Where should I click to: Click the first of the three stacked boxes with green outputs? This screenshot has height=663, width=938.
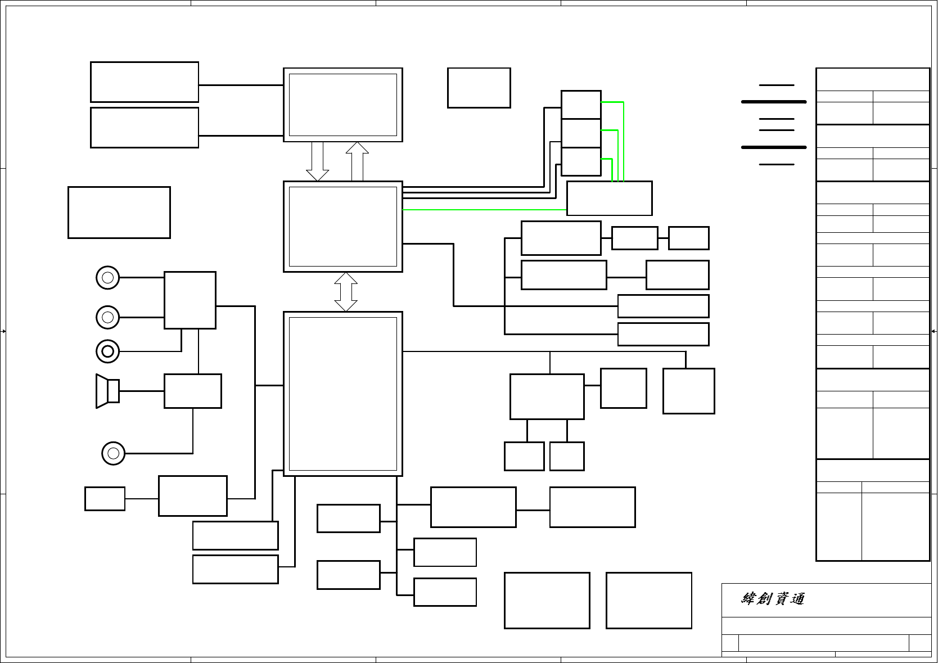point(581,105)
